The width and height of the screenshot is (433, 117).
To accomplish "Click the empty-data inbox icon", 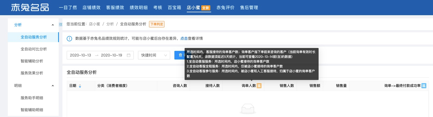I will coord(248,109).
